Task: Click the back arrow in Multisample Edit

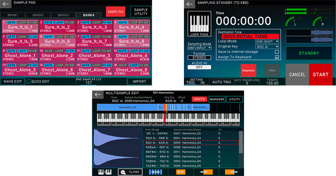Action: click(x=98, y=95)
